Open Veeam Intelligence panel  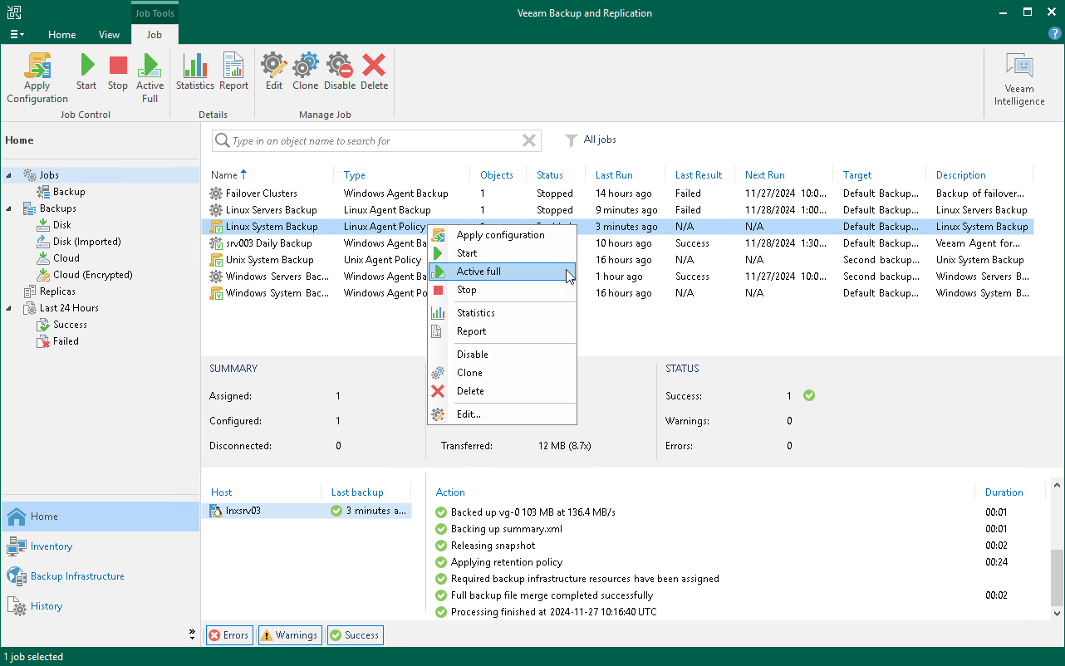1018,81
